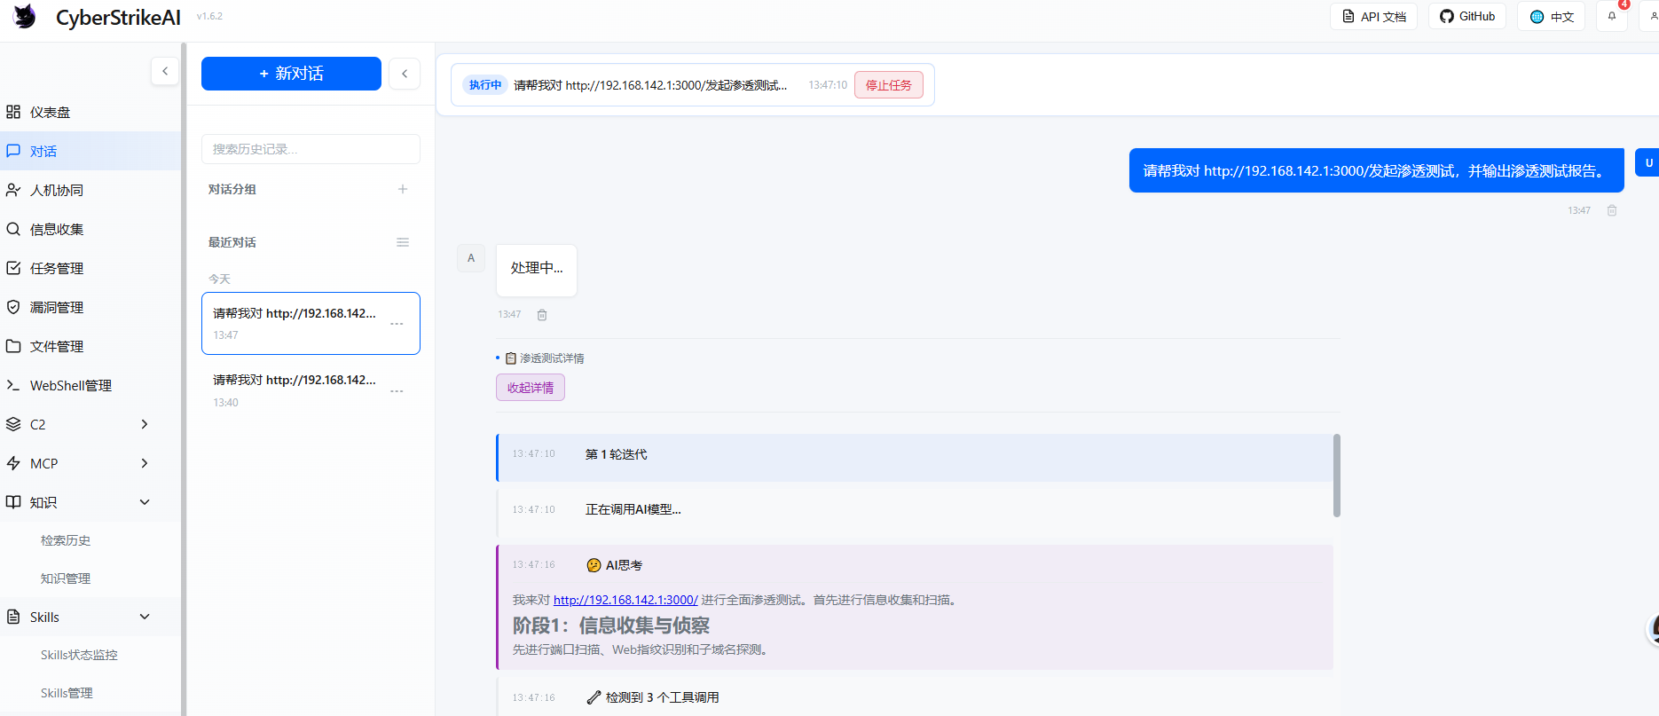Expand the C2 submenu
Viewport: 1659px width, 716px height.
pyautogui.click(x=145, y=424)
